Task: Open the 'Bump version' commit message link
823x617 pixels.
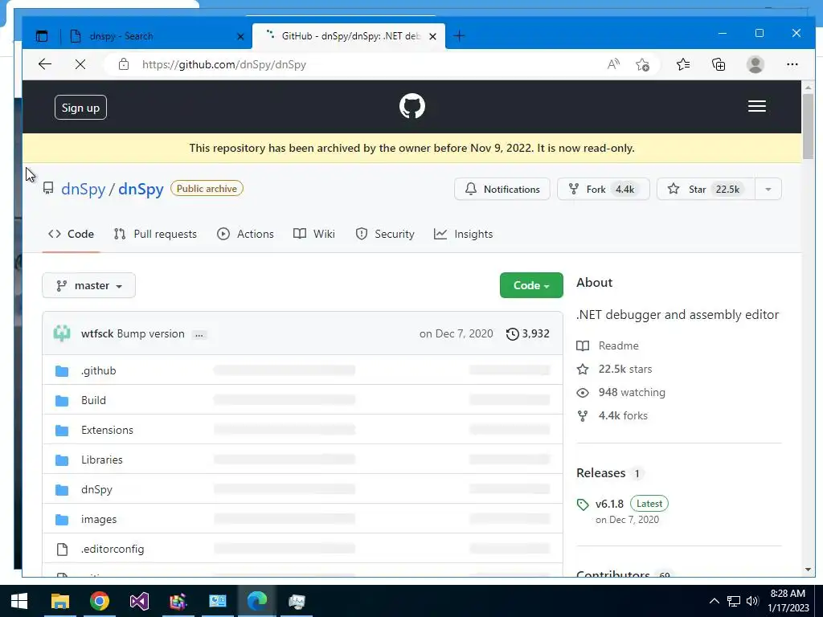Action: point(150,333)
